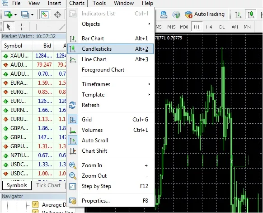Image resolution: width=263 pixels, height=213 pixels.
Task: Toggle Grid icon in Charts menu
Action: click(73, 120)
